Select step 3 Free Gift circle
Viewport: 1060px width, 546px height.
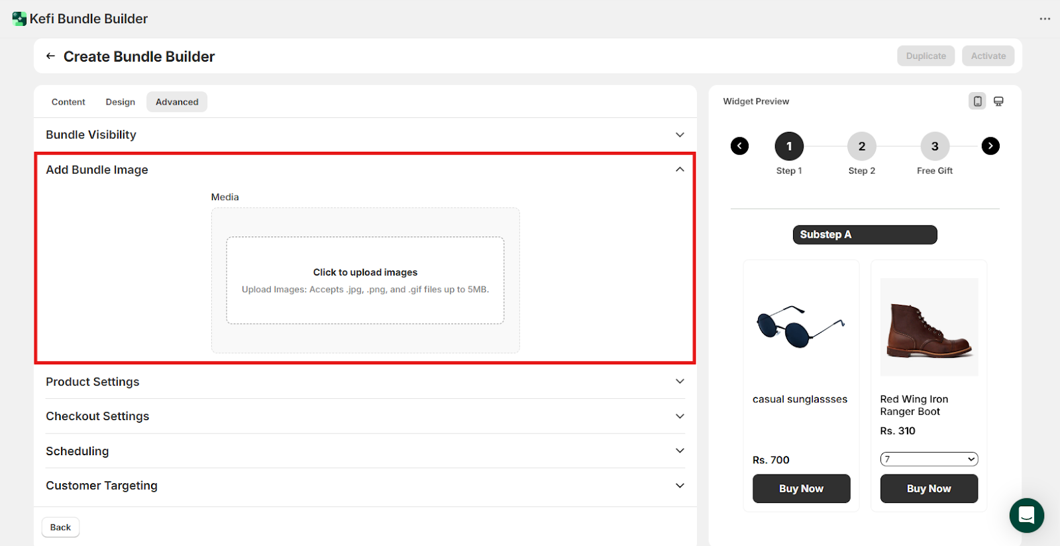935,146
